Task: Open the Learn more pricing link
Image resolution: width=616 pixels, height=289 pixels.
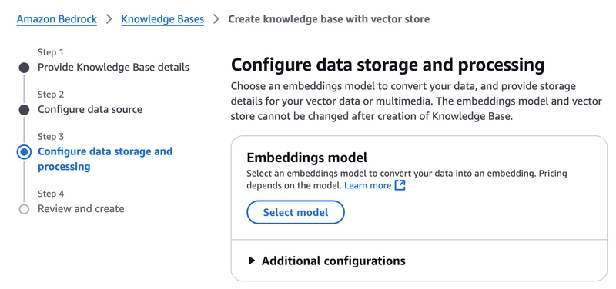Action: (x=368, y=185)
